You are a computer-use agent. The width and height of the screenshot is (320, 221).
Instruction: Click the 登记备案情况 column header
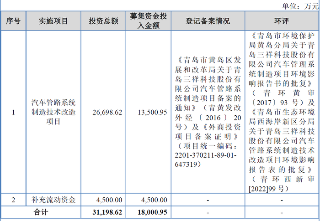point(208,21)
